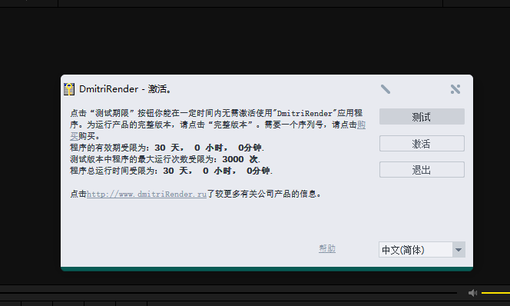This screenshot has height=306, width=510.
Task: Open the 购买 purchase link
Action: [x=361, y=125]
